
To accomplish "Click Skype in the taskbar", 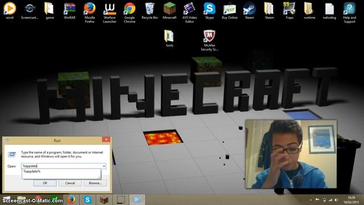I will [x=88, y=200].
